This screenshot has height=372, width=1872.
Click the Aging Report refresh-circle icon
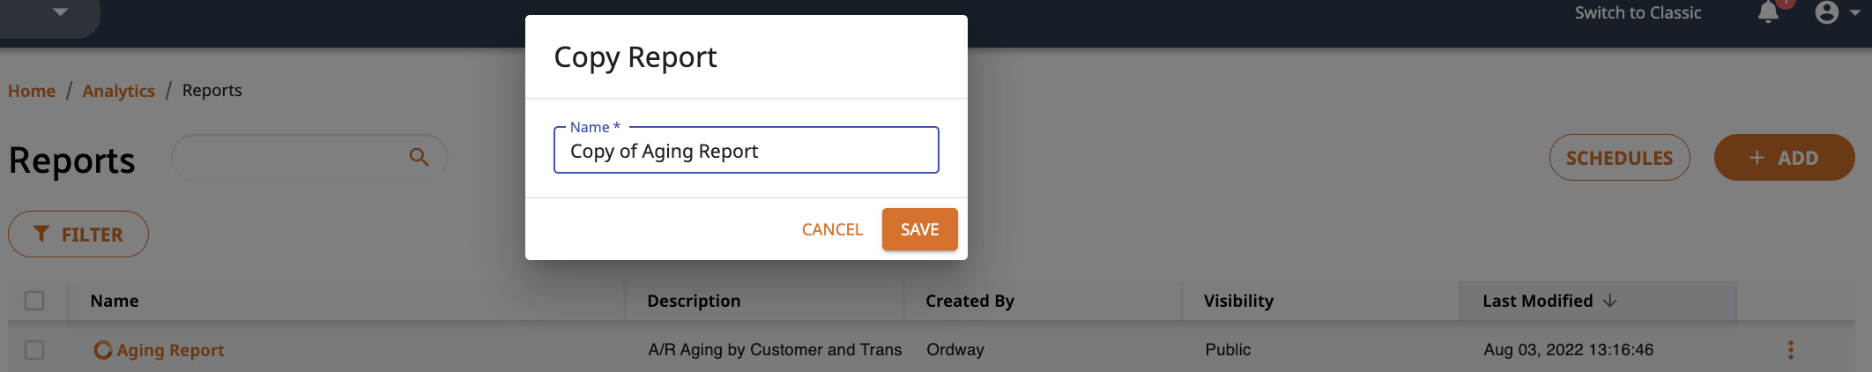(x=102, y=350)
